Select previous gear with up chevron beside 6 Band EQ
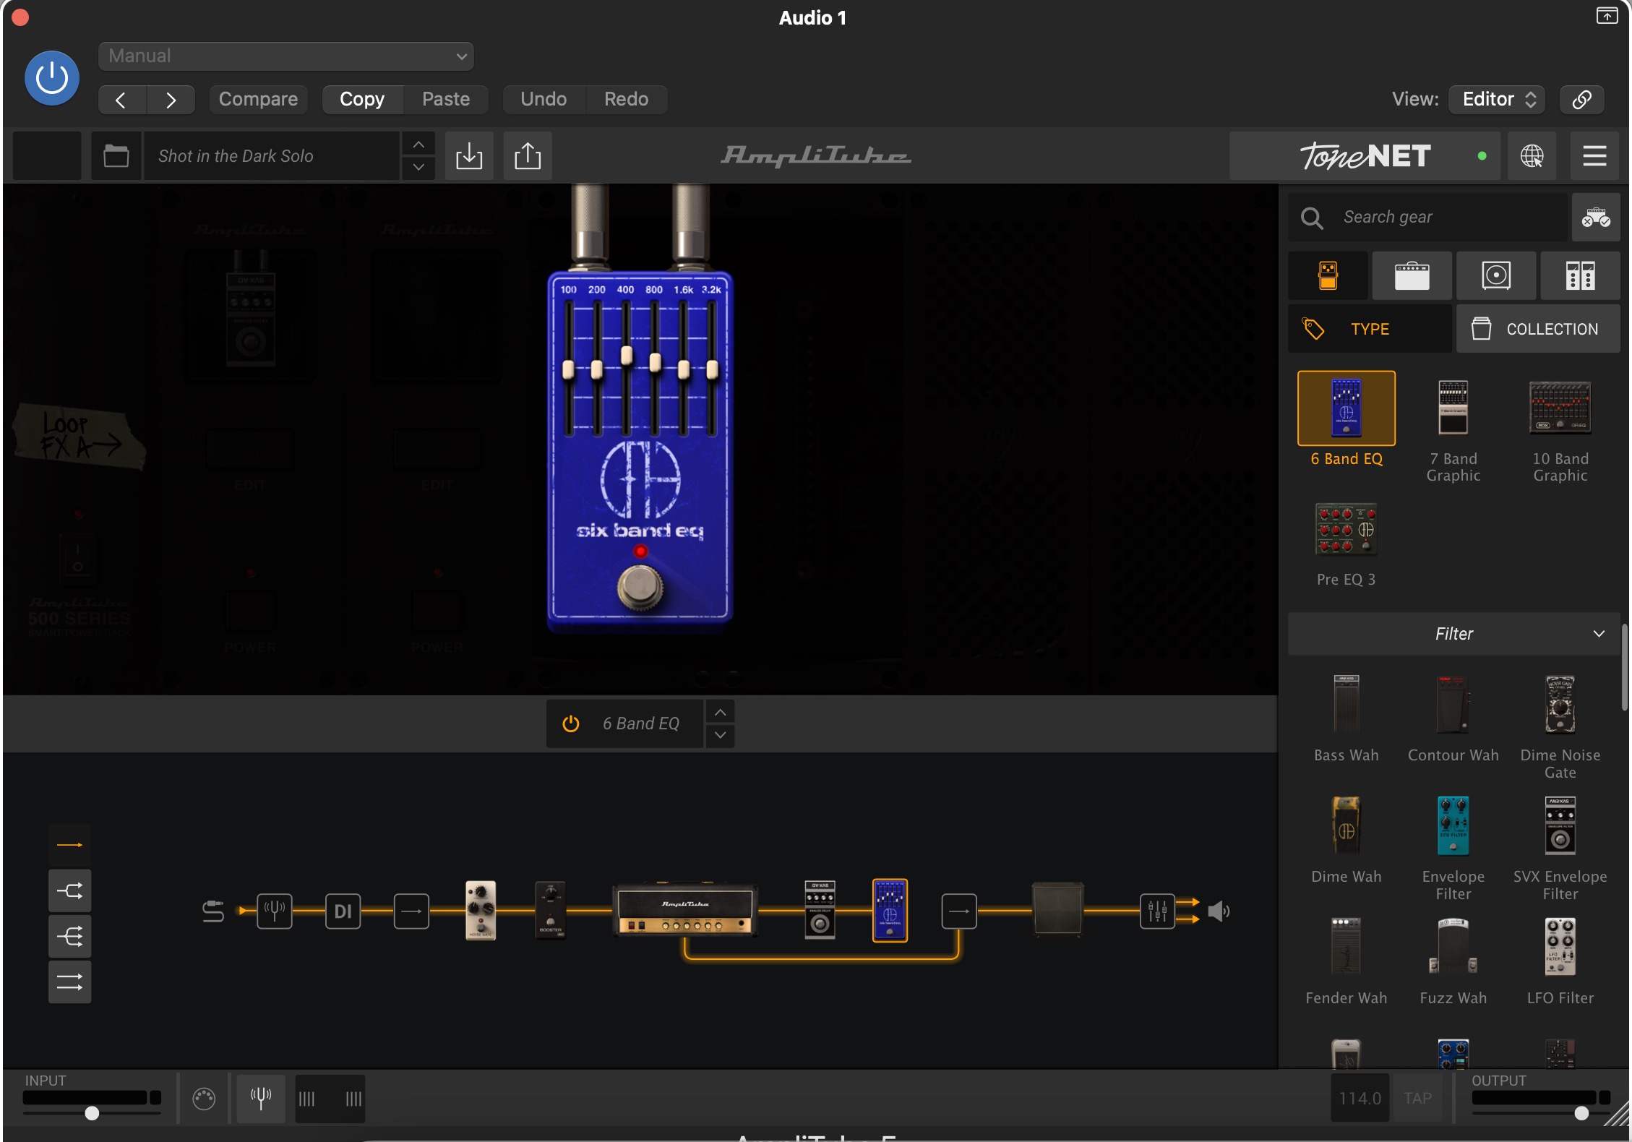1632x1142 pixels. pos(720,712)
